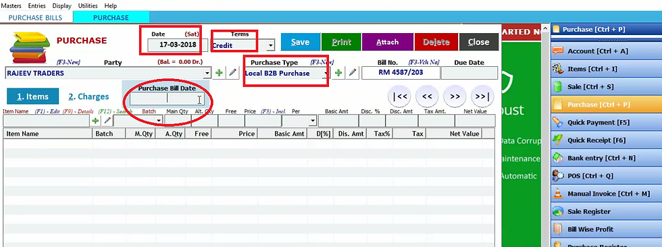This screenshot has width=662, height=247.
Task: Click the Basic Amt entry field
Action: (x=338, y=121)
